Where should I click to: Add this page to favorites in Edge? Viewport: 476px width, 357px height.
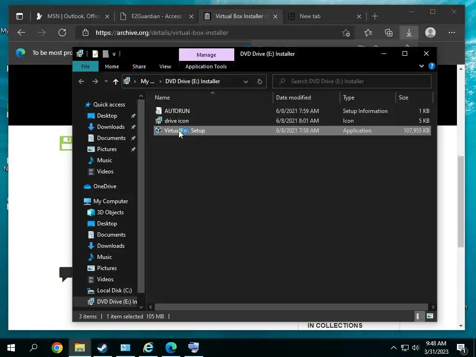point(346,33)
